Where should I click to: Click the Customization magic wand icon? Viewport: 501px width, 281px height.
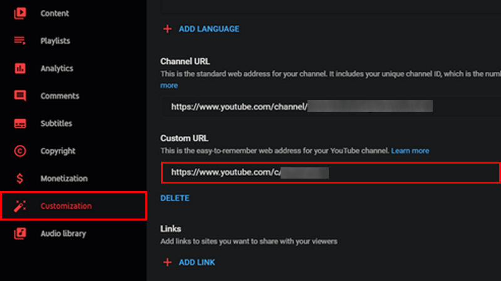point(20,206)
